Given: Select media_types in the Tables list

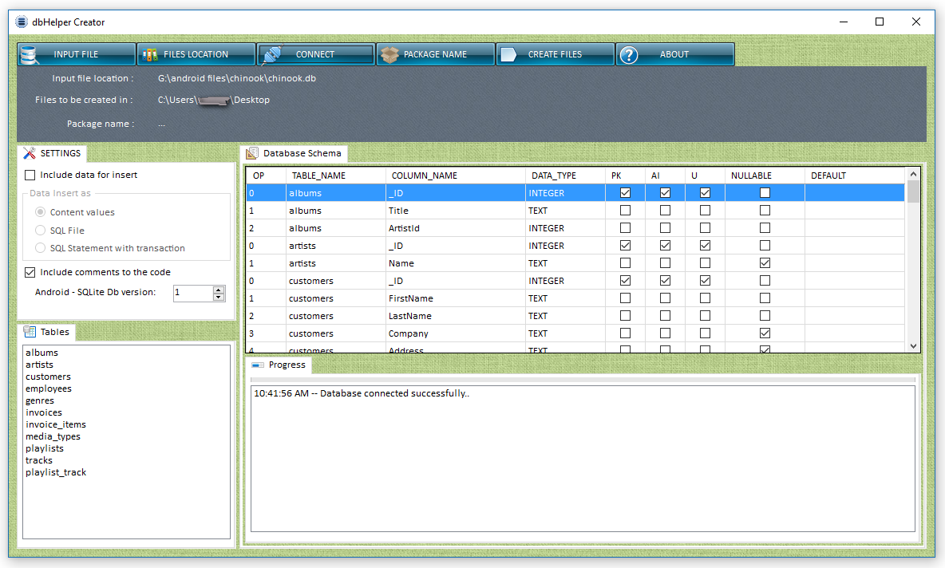Looking at the screenshot, I should click(53, 436).
